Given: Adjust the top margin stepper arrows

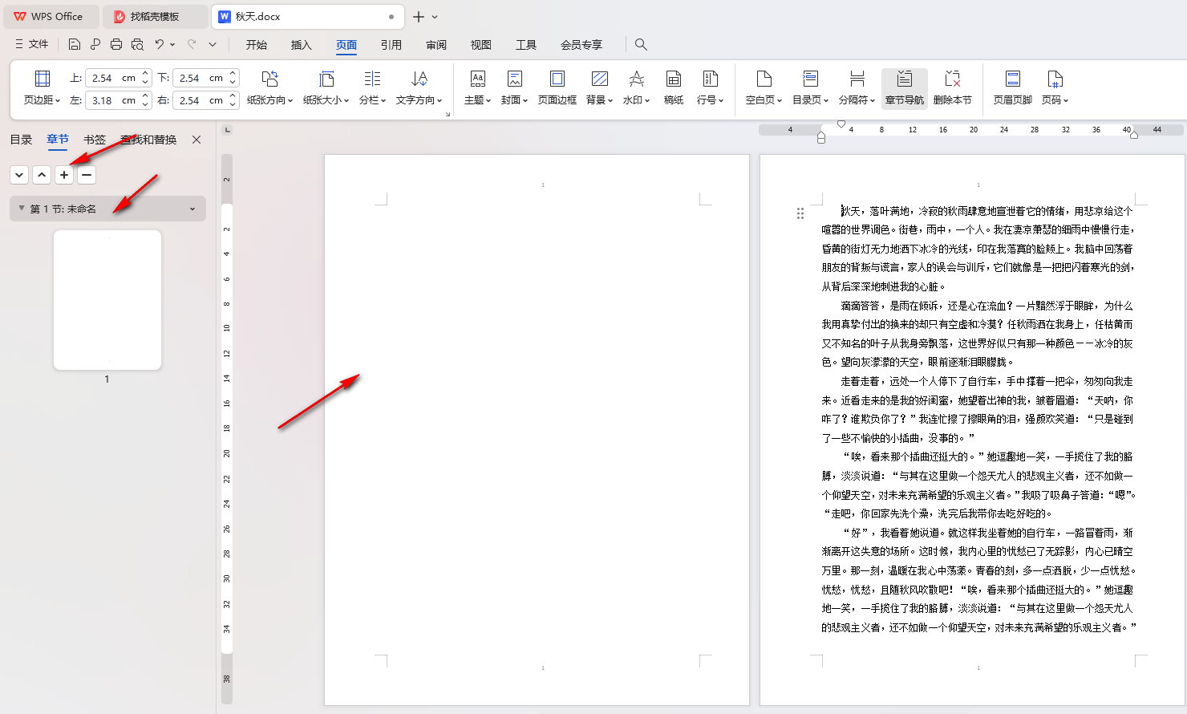Looking at the screenshot, I should 145,78.
